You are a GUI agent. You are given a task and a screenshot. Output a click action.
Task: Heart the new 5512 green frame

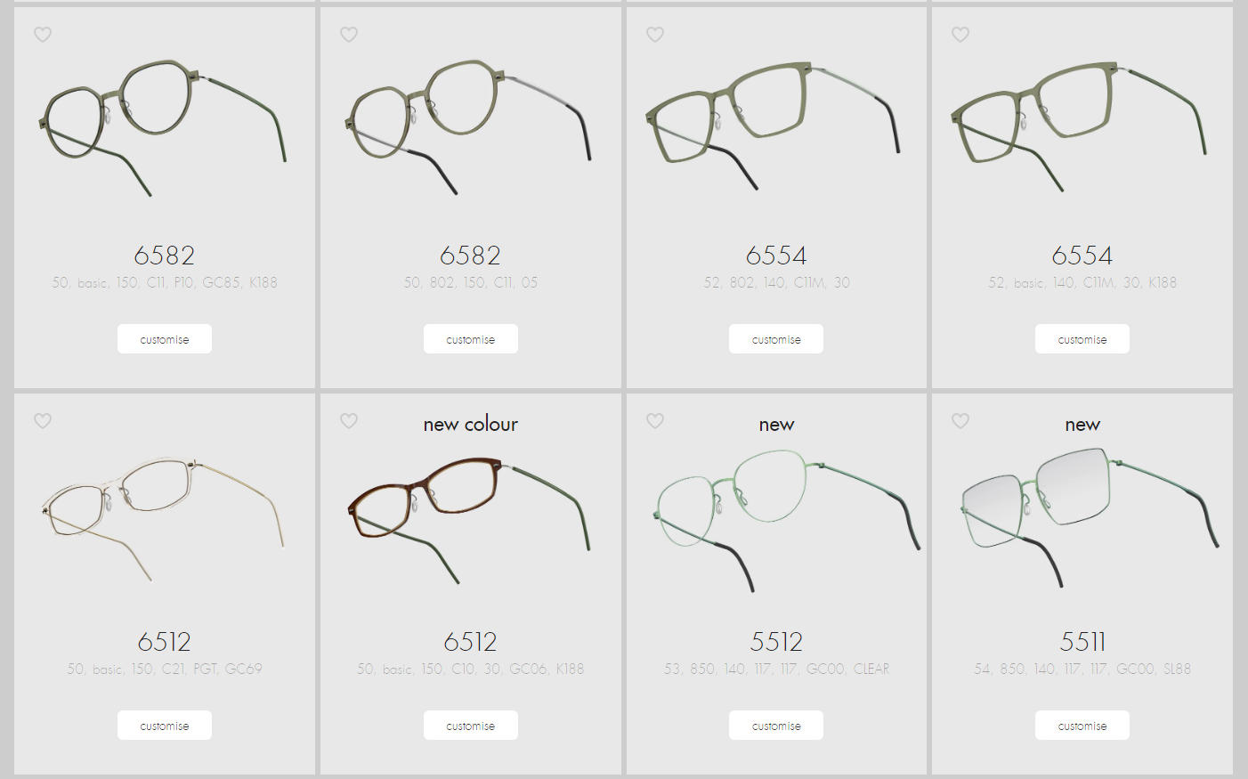click(x=655, y=421)
